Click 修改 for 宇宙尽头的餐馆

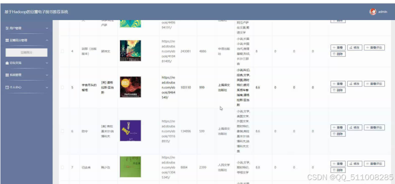tap(355, 84)
